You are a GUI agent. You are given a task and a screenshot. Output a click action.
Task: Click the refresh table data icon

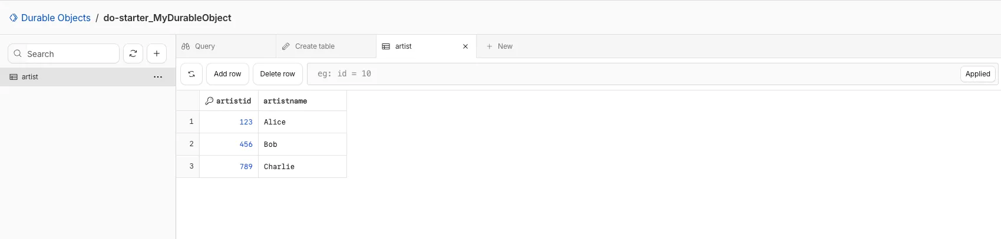[x=191, y=74]
